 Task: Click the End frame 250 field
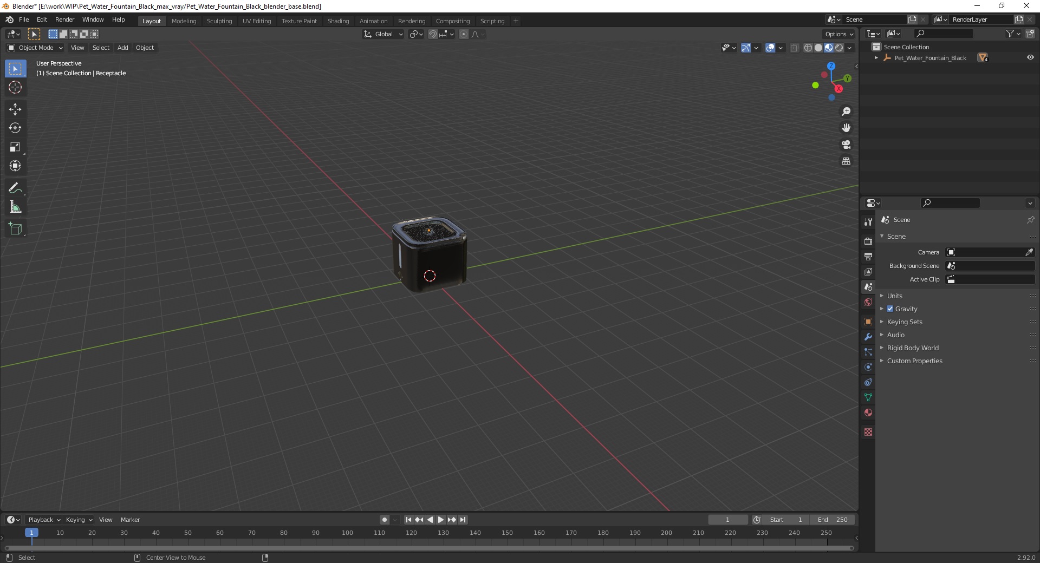coord(833,520)
